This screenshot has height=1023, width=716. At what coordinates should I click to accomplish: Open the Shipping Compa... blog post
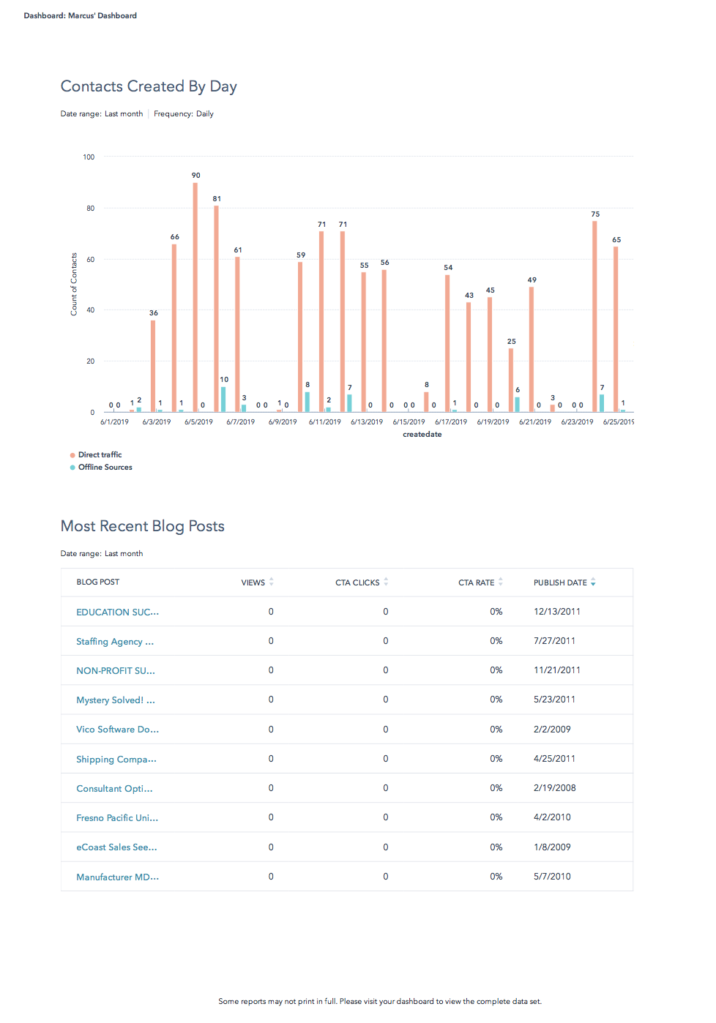[116, 760]
